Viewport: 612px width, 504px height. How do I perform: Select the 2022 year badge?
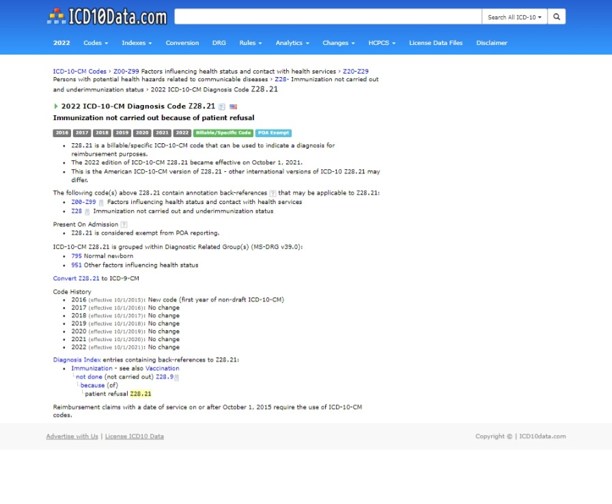tap(182, 133)
